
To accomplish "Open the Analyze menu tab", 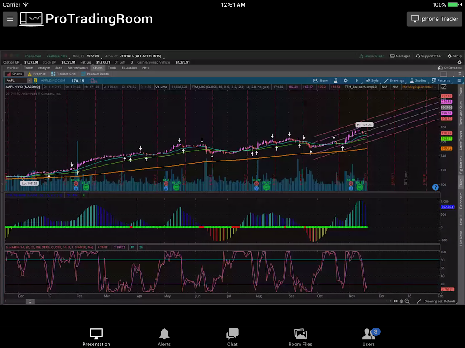I will pos(44,68).
